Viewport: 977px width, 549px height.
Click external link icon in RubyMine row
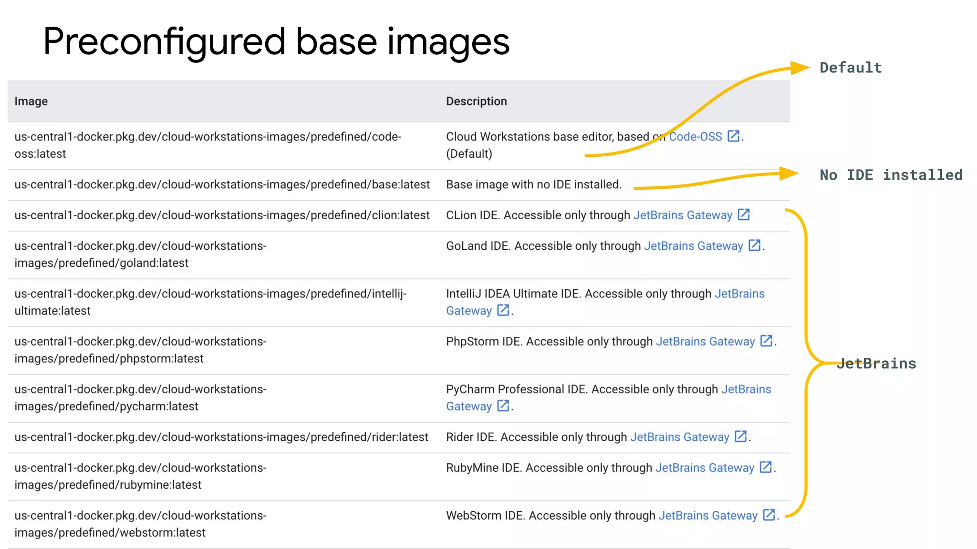pos(766,467)
